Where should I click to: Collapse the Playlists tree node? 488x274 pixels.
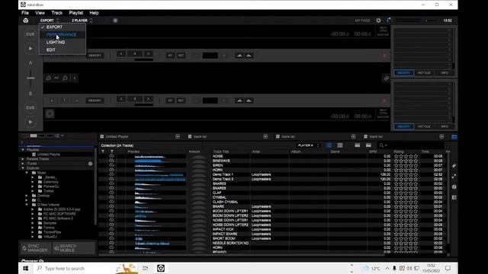coord(23,150)
